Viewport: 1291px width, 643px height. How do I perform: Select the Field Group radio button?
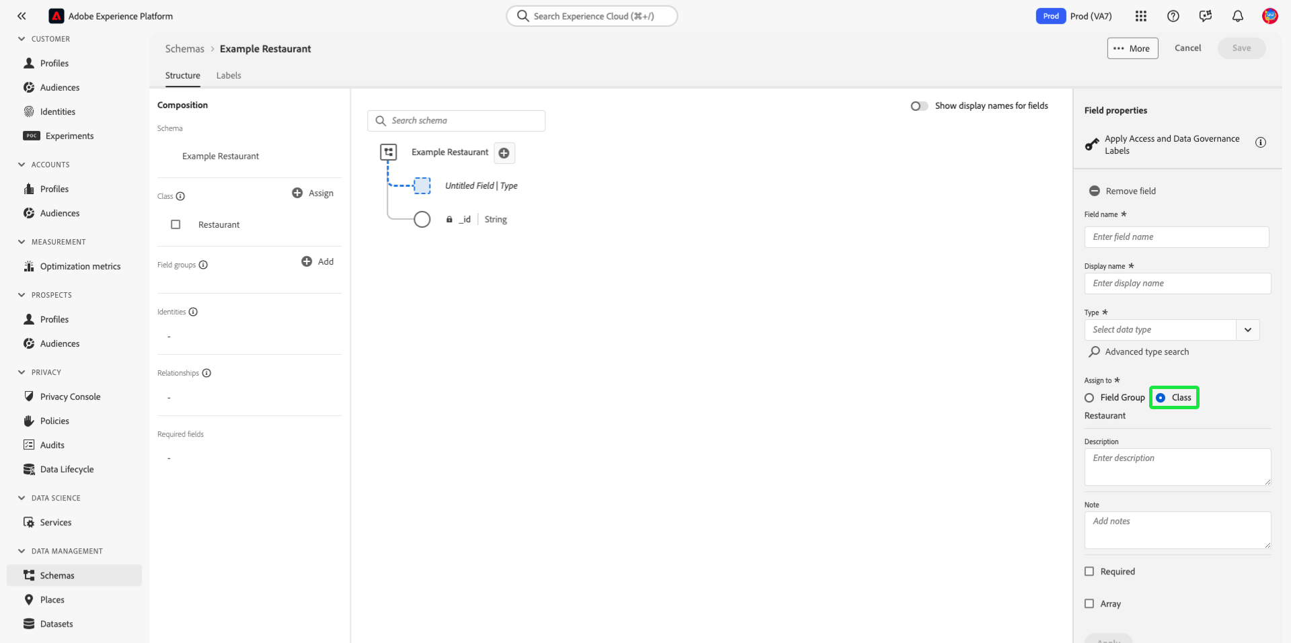pyautogui.click(x=1089, y=398)
